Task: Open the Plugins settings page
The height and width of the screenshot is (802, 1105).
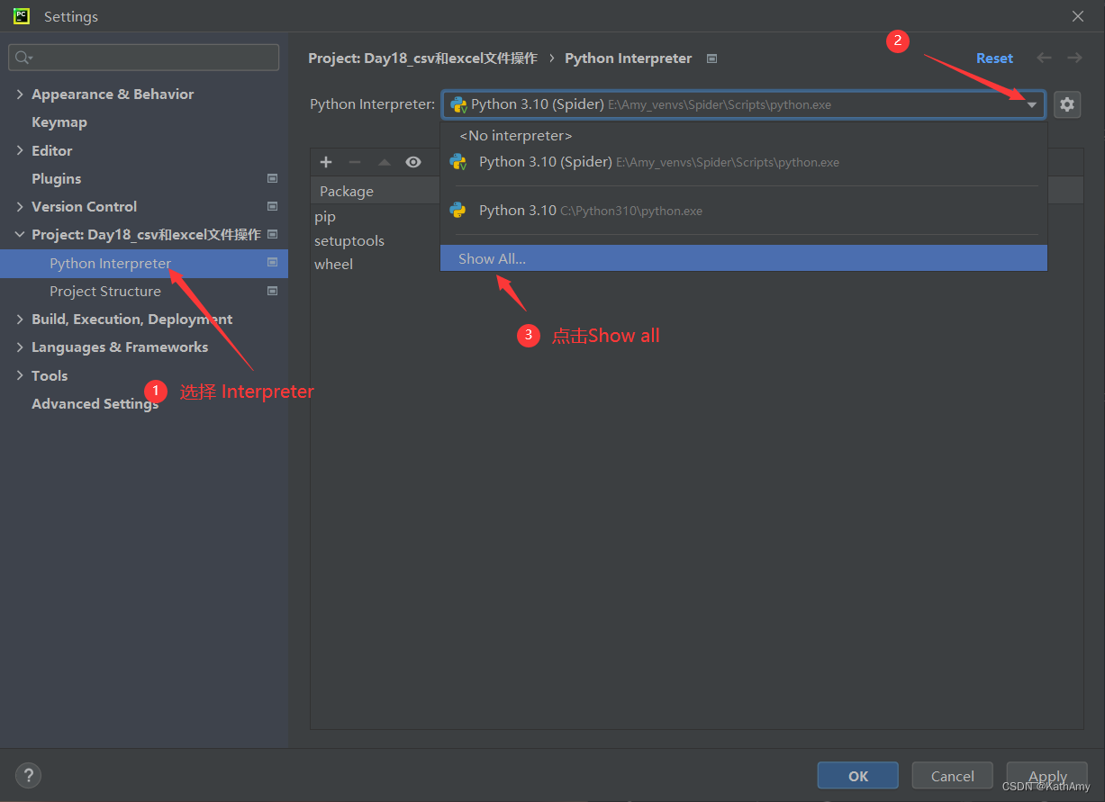Action: point(57,178)
